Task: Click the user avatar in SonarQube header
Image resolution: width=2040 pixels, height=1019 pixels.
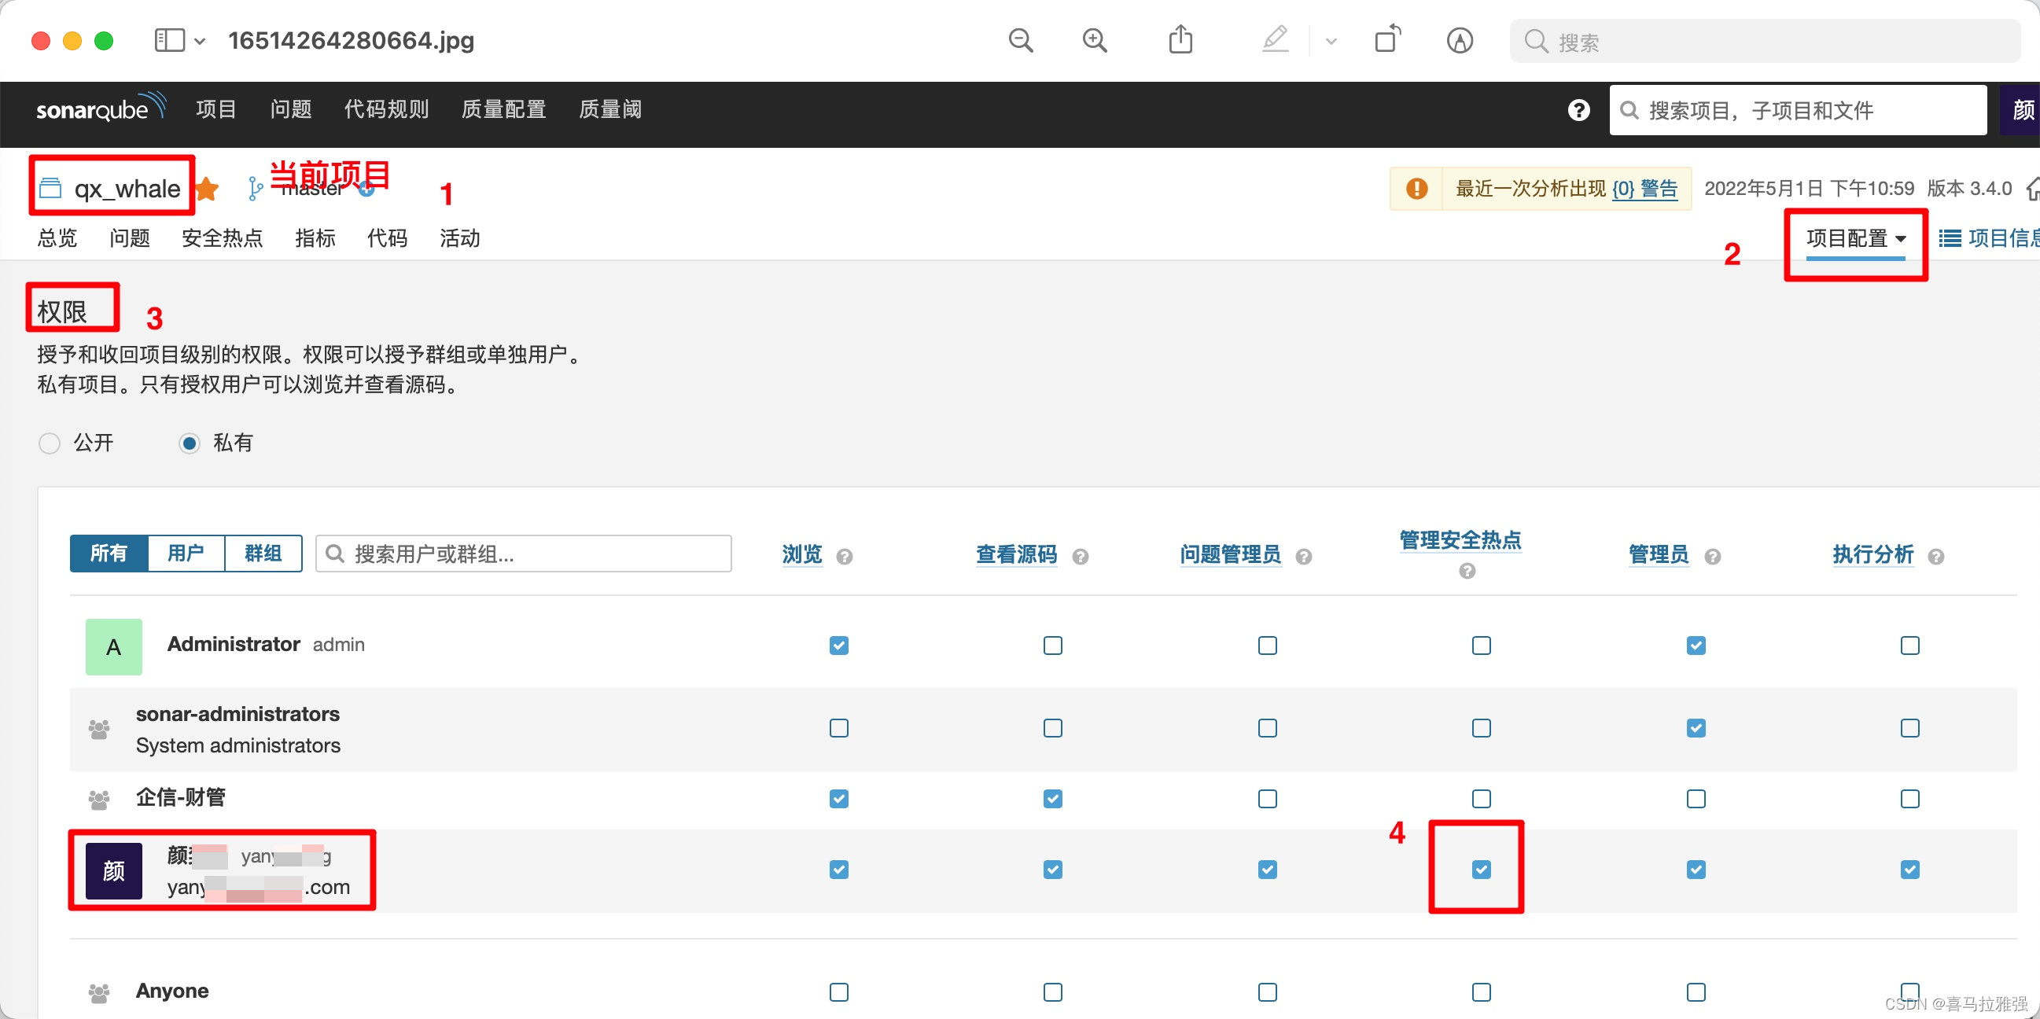Action: (2022, 110)
